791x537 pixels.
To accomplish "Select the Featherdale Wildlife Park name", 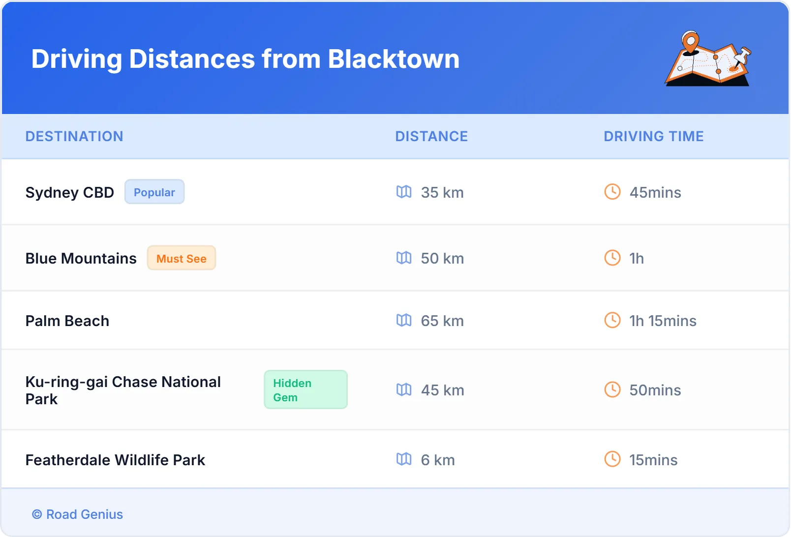I will [115, 460].
